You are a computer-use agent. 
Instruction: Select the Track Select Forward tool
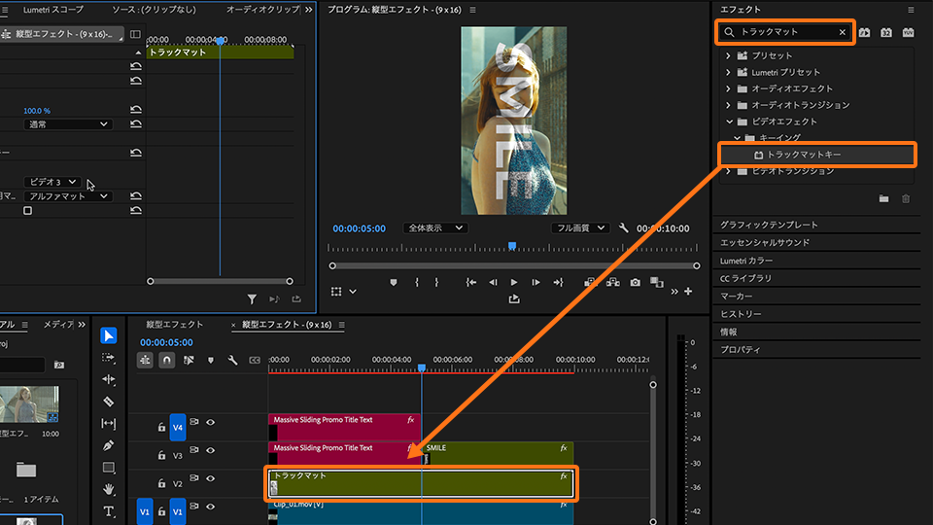tap(108, 358)
